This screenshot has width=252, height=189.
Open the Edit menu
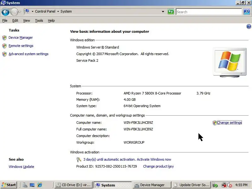[x=15, y=20]
